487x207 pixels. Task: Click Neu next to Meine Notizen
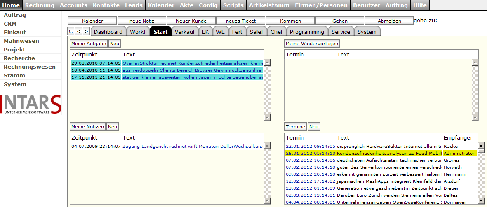(x=113, y=126)
